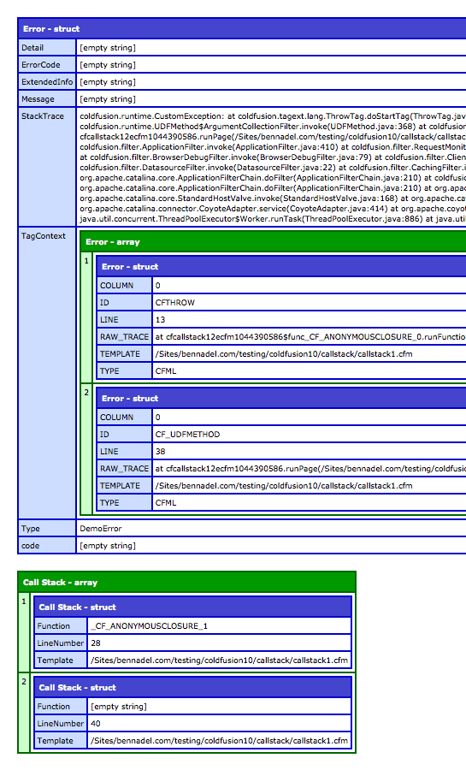Image resolution: width=466 pixels, height=770 pixels.
Task: Collapse the "Call Stack - array" header
Action: click(x=186, y=583)
